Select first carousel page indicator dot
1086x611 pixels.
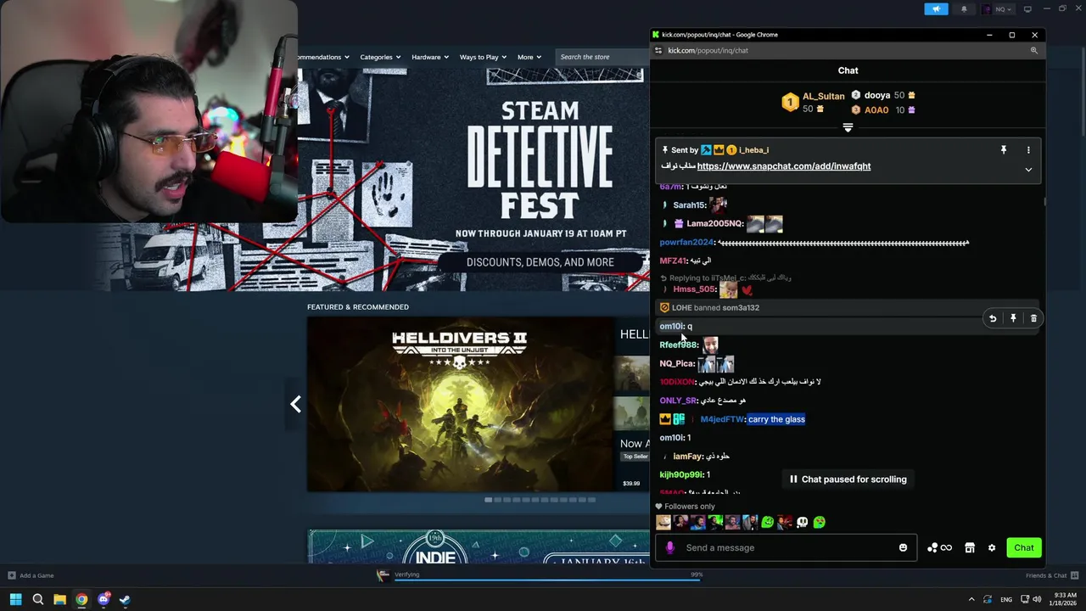(488, 500)
